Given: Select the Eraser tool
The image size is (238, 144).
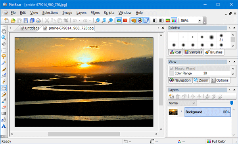Looking at the screenshot, I should pos(4,107).
